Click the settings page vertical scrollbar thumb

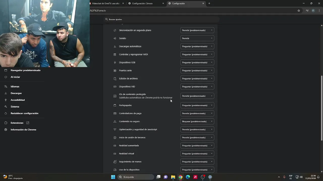click(x=322, y=108)
